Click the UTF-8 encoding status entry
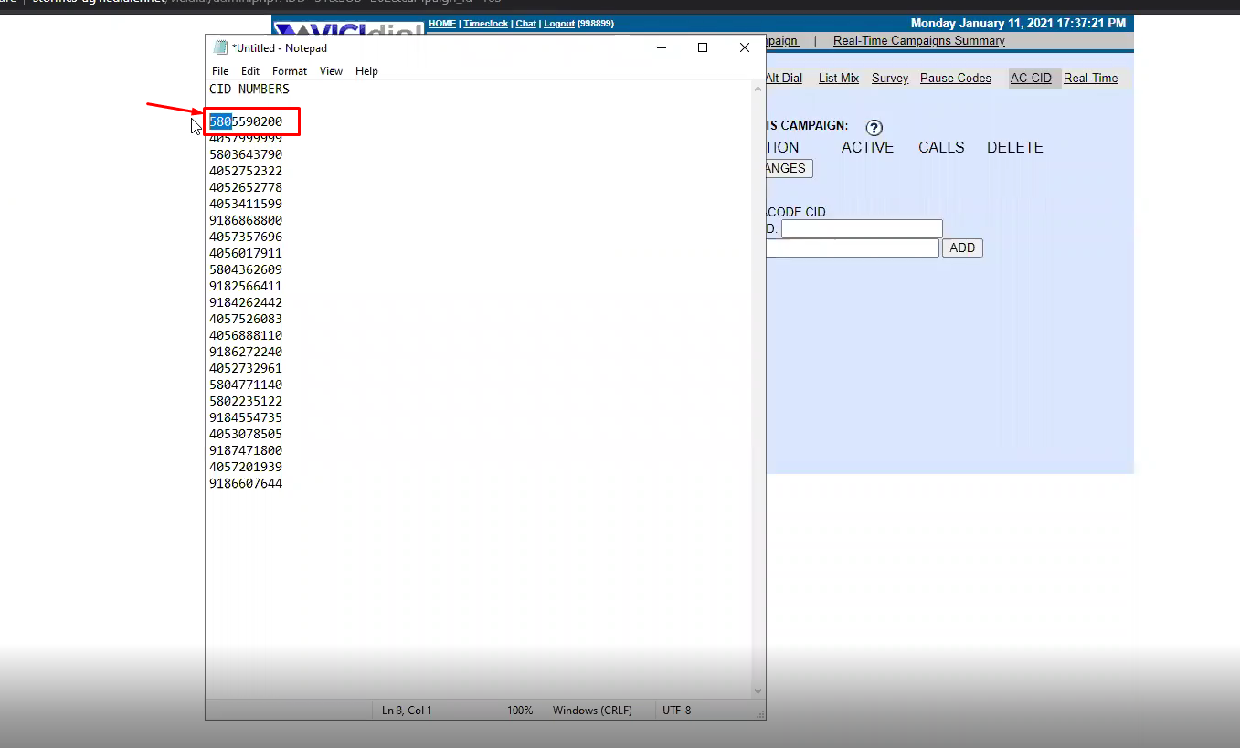This screenshot has height=748, width=1240. [677, 710]
